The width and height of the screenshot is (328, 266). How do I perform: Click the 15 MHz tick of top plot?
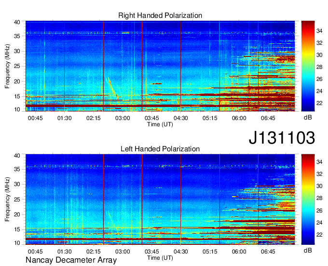pyautogui.click(x=17, y=96)
